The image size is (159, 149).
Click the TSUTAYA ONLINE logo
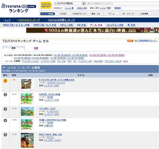pyautogui.click(x=19, y=8)
